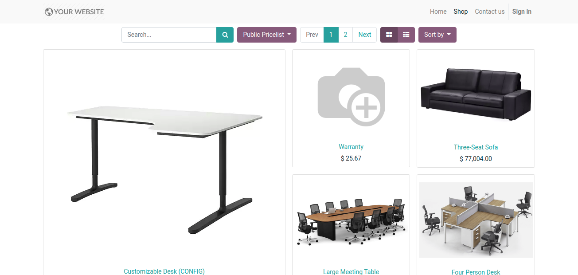Switch to list view layout
Viewport: 578px width, 275px height.
click(x=406, y=35)
